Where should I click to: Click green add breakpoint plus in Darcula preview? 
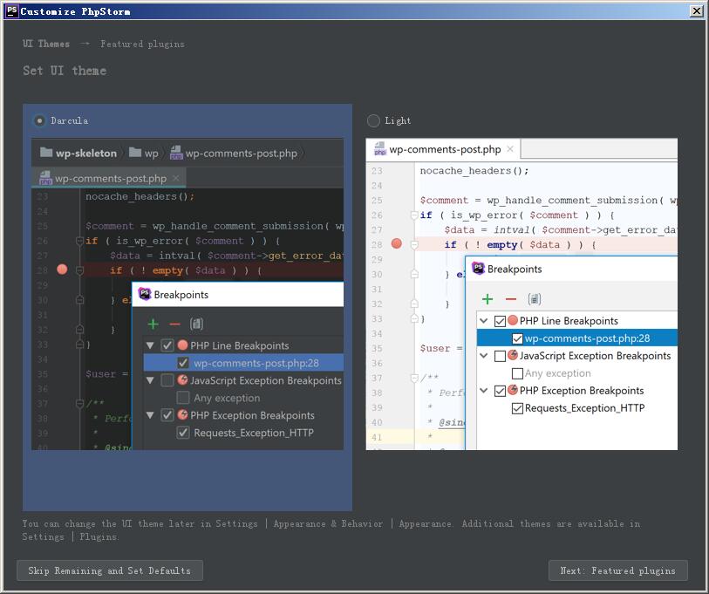[x=153, y=324]
